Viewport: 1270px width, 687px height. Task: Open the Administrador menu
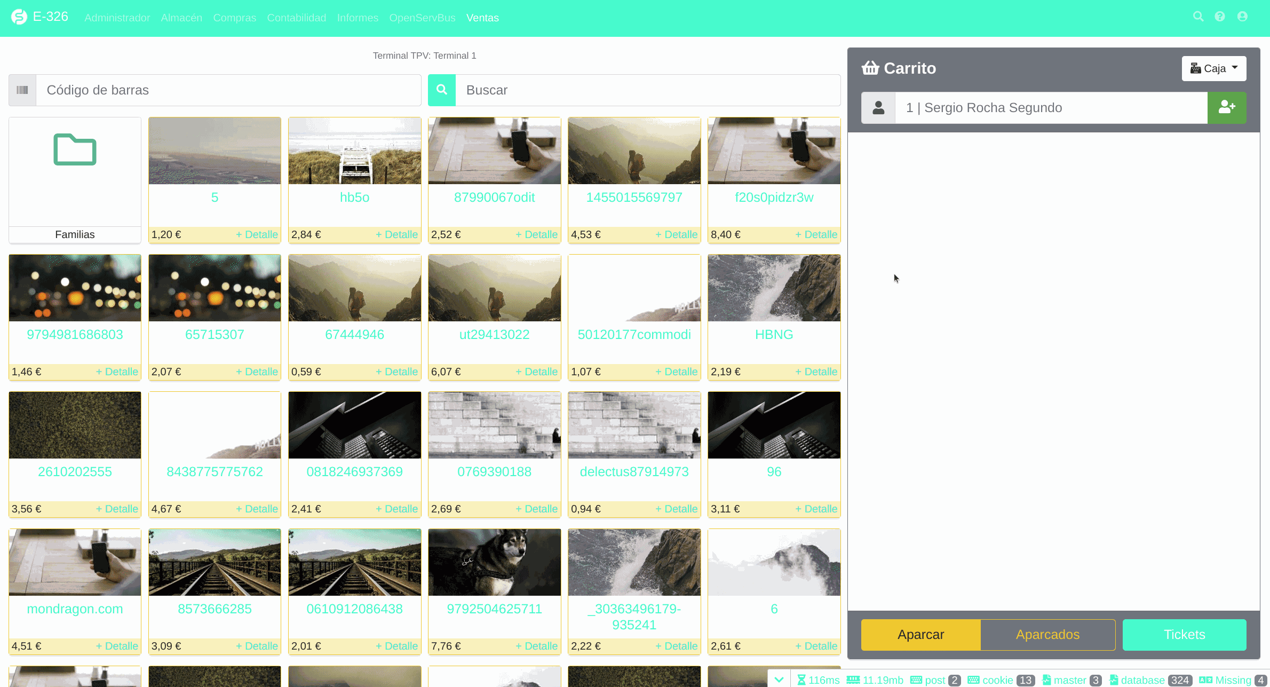click(x=117, y=18)
